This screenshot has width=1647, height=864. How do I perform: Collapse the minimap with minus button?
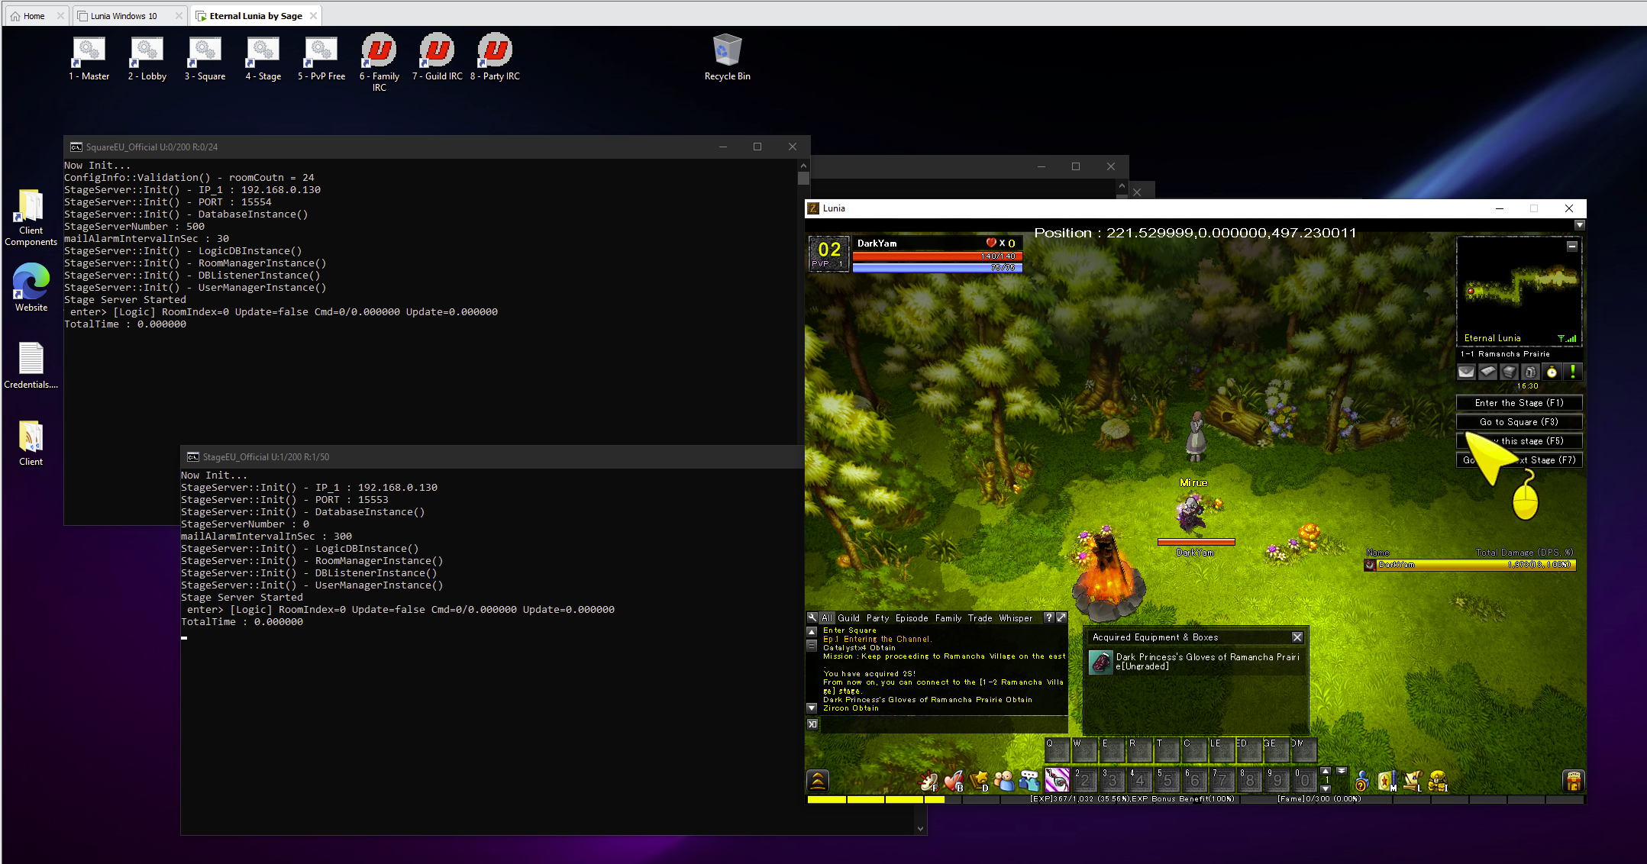click(1572, 247)
